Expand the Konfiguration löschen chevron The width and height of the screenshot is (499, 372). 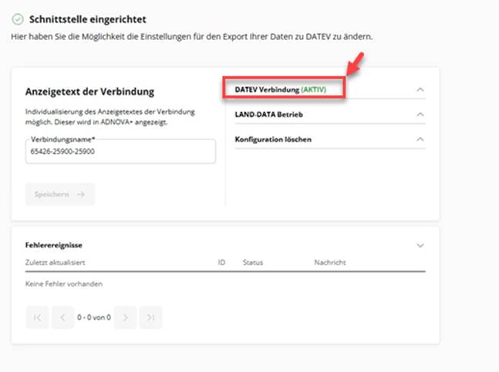pos(420,139)
